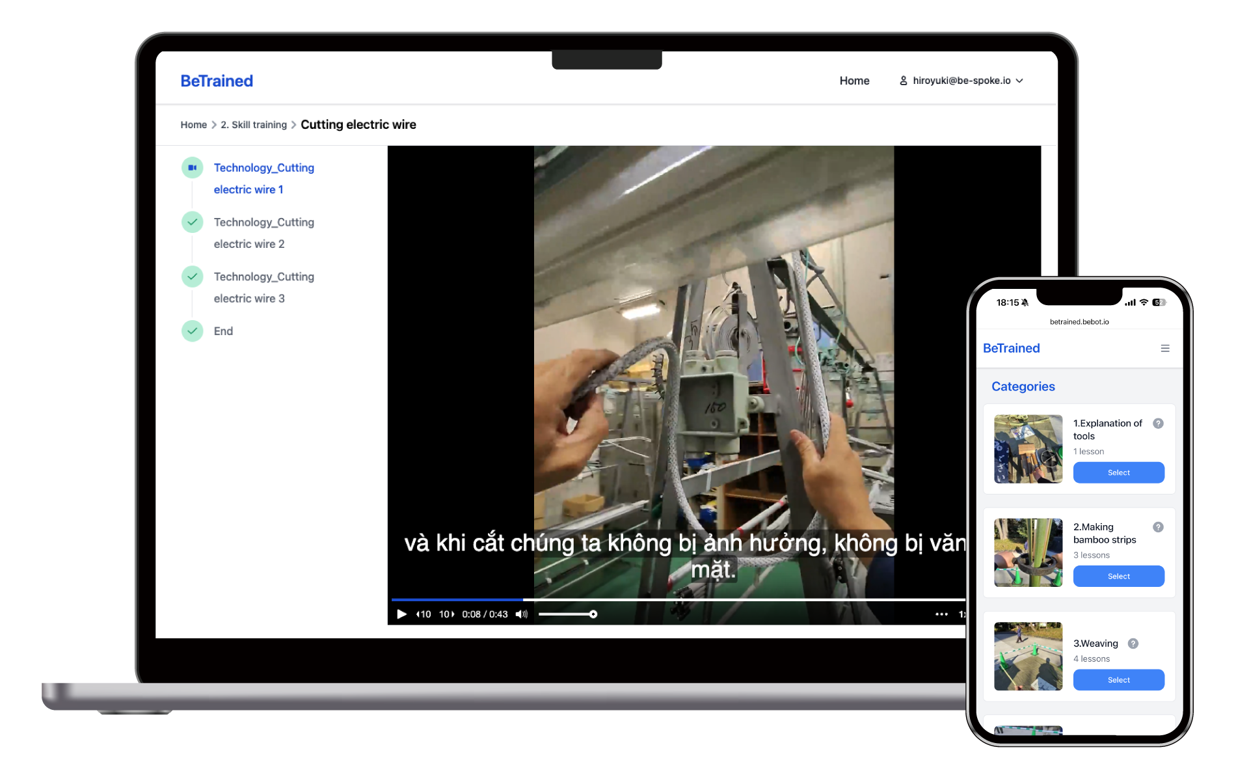Click the 18:15 clock on phone
Image resolution: width=1236 pixels, height=773 pixels.
[1008, 303]
